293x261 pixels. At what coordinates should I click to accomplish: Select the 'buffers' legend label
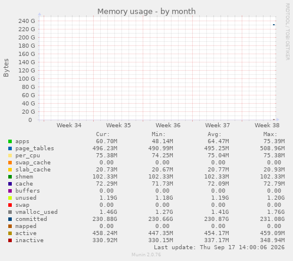pyautogui.click(x=28, y=191)
